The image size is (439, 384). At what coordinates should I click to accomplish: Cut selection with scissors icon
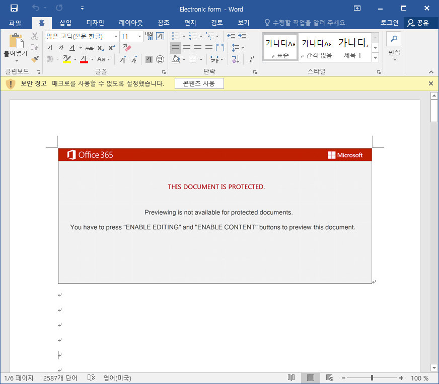tap(35, 36)
